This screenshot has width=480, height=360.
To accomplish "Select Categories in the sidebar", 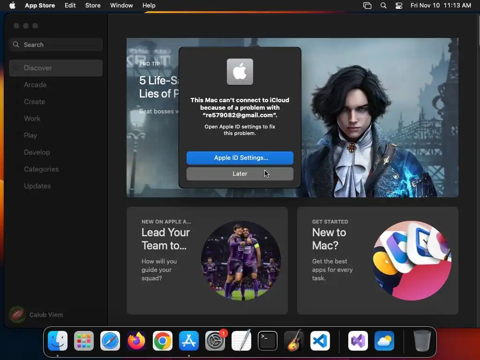I will point(56,169).
